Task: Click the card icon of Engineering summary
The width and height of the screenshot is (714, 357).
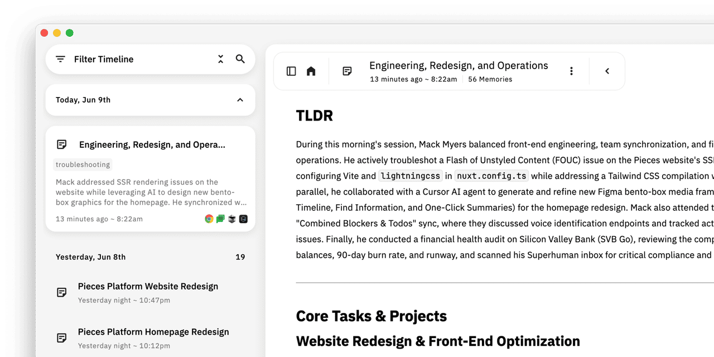Action: [x=62, y=144]
